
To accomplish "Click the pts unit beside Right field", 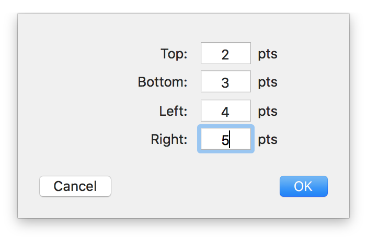I will [x=267, y=139].
